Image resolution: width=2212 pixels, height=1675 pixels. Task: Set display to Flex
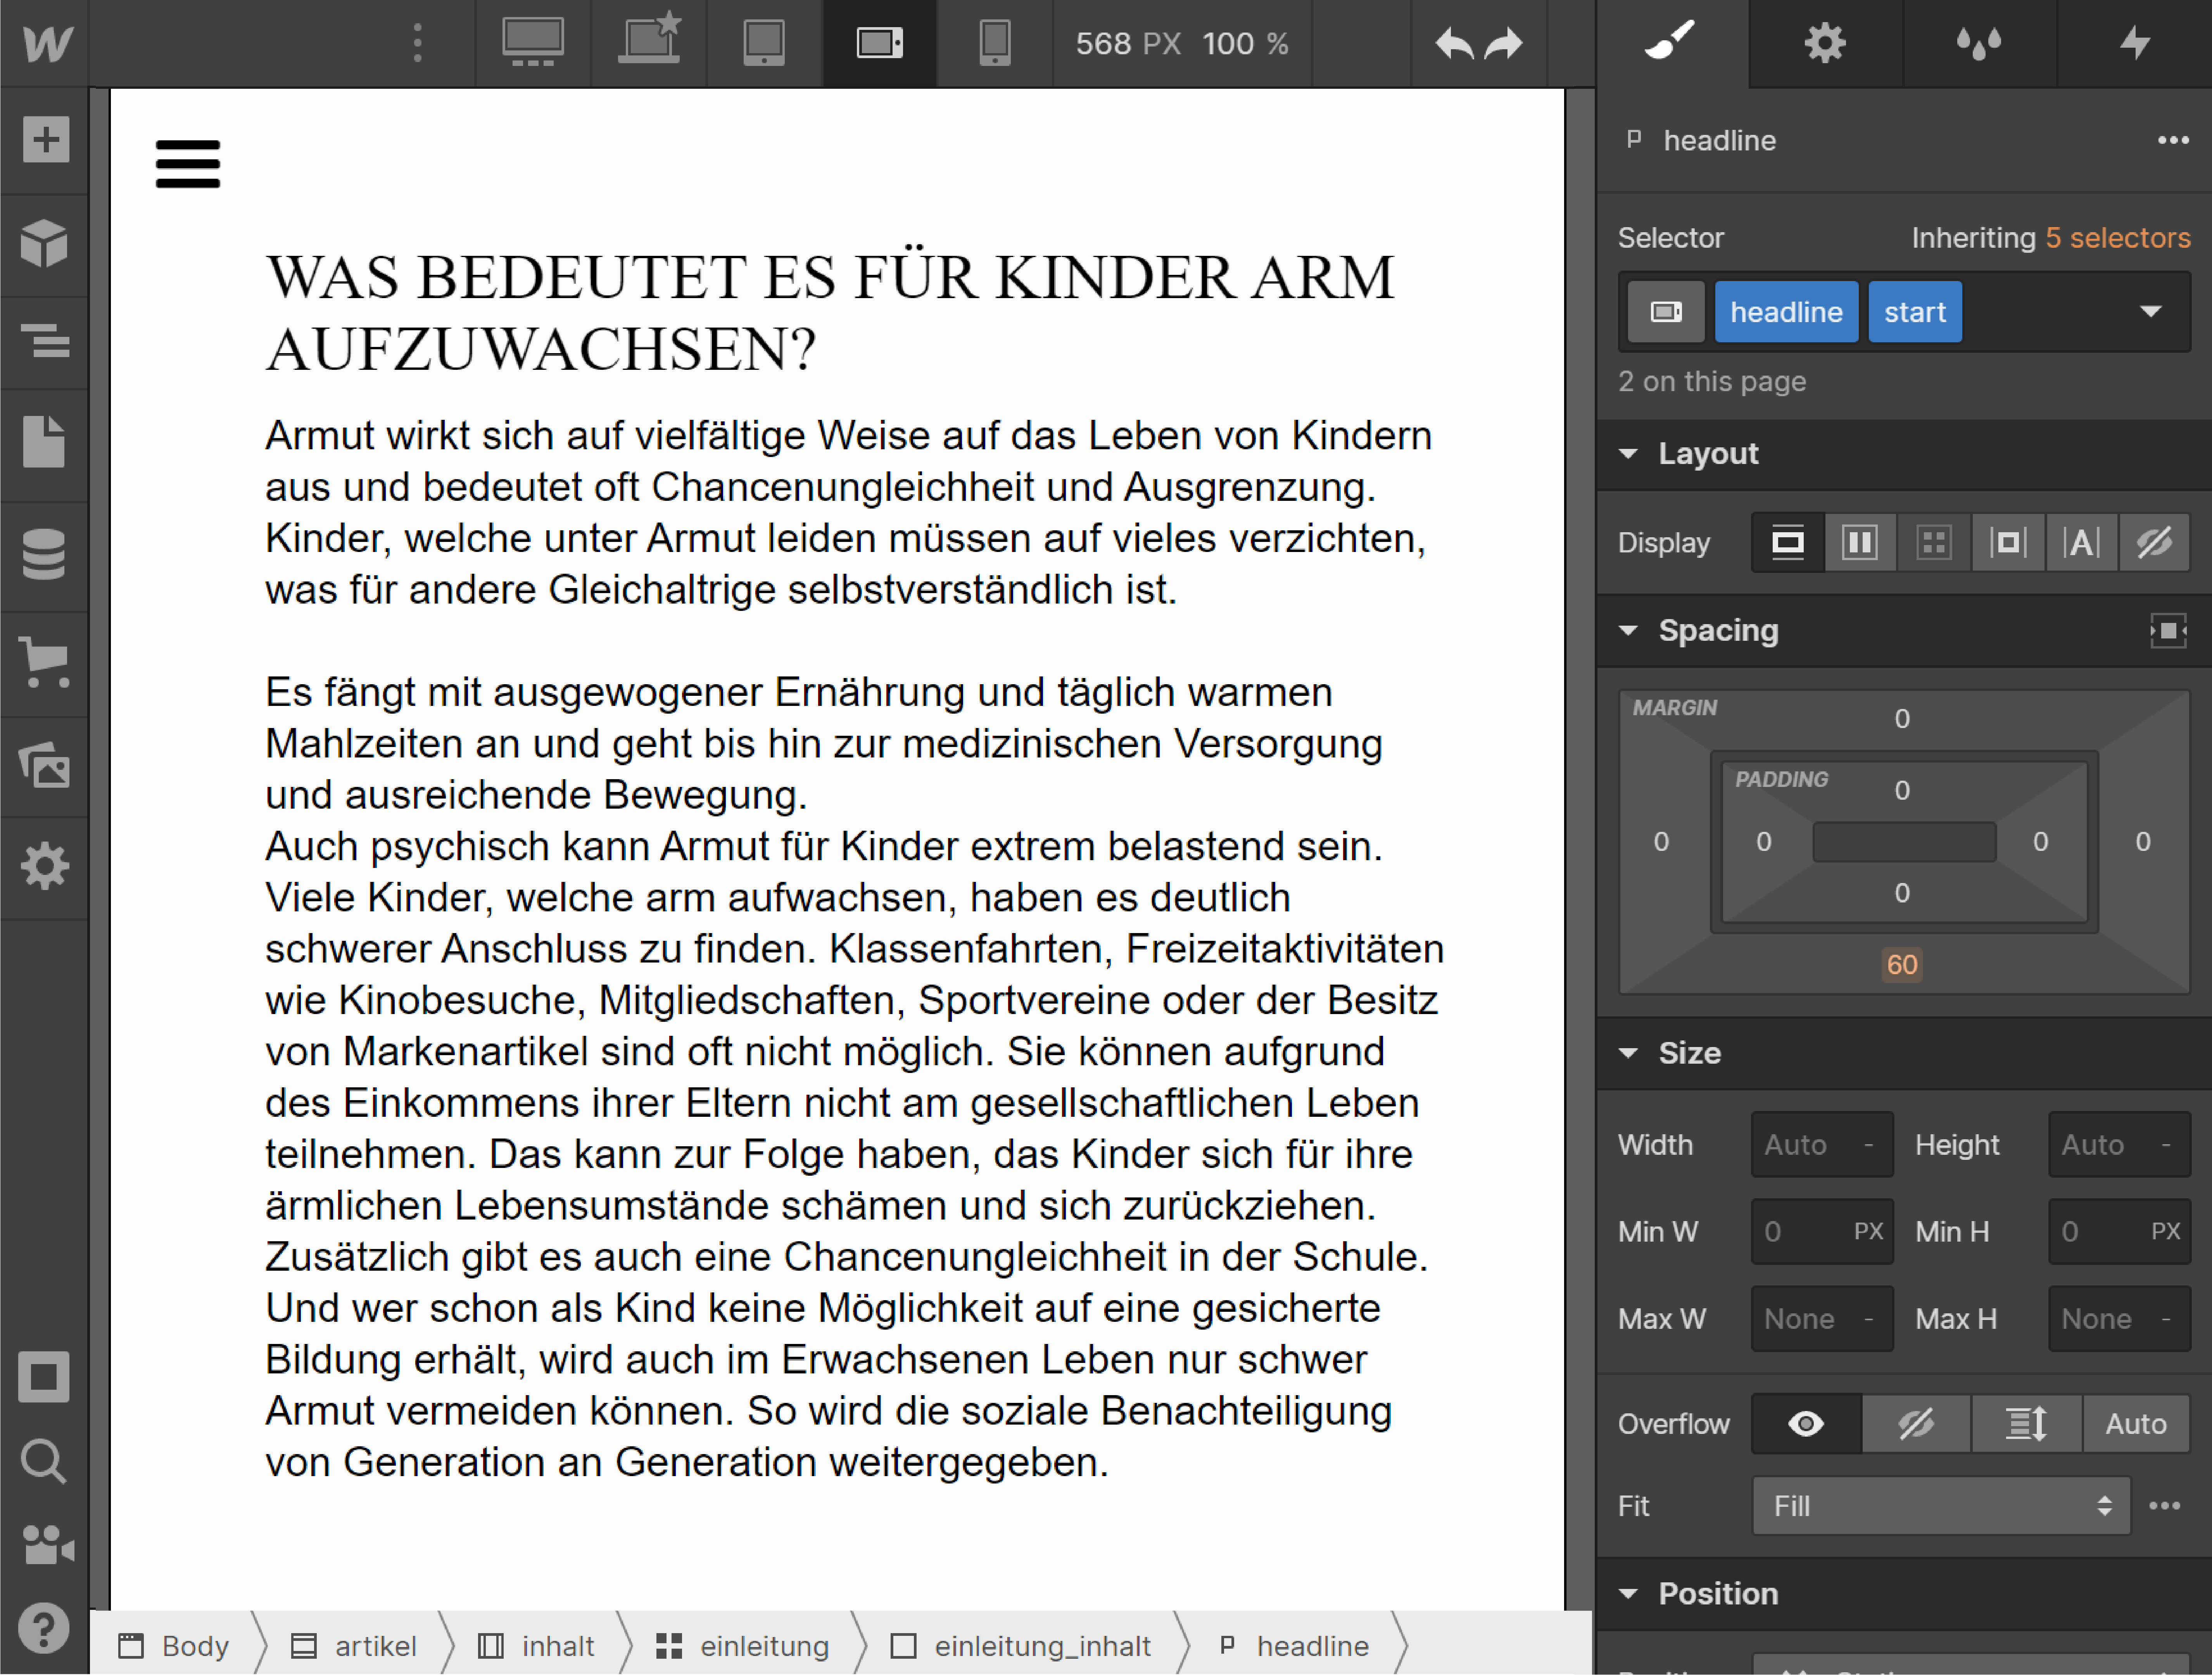1860,543
